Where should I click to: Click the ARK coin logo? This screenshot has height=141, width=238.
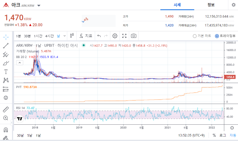point(6,5)
